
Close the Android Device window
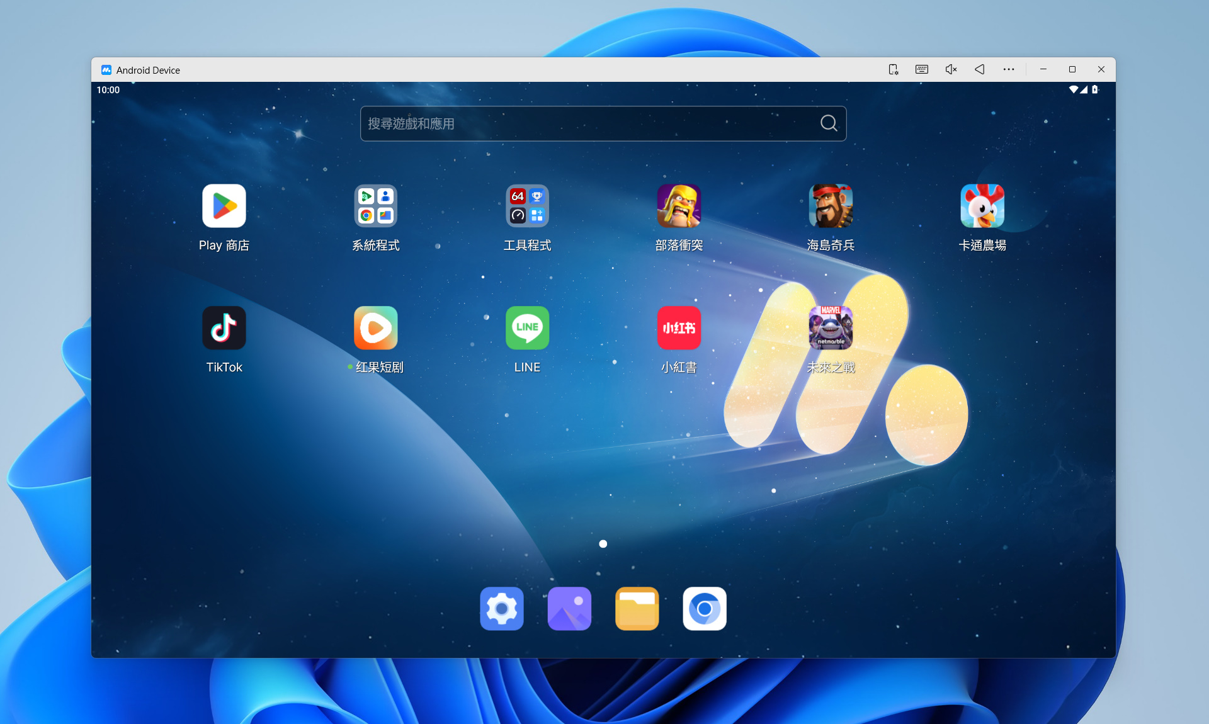tap(1101, 69)
